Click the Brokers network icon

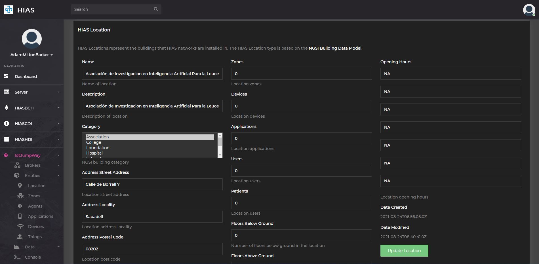click(17, 165)
